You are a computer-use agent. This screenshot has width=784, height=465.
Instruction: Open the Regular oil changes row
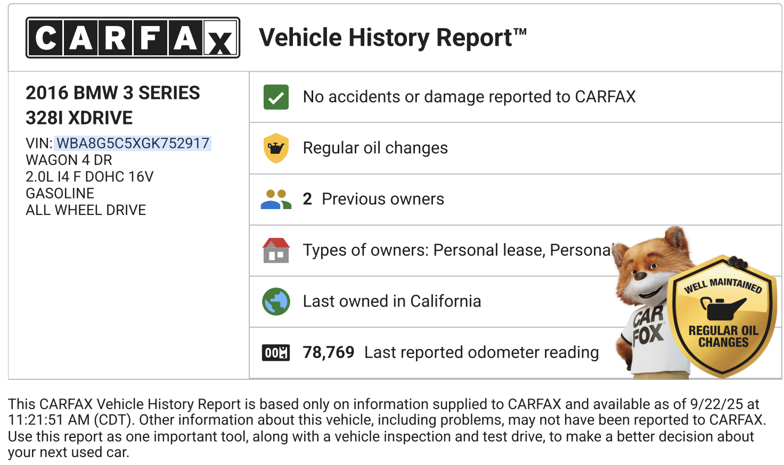coord(375,148)
